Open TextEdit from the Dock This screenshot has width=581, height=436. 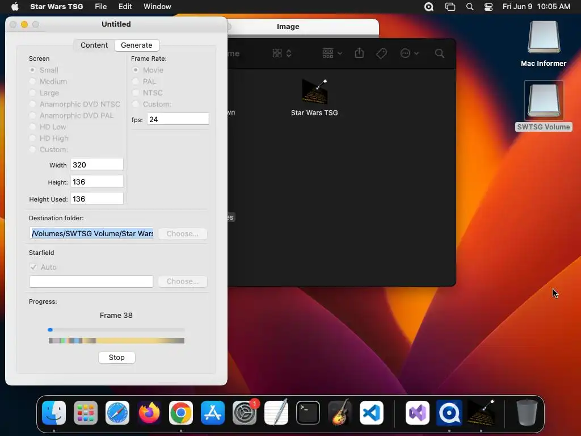click(276, 413)
